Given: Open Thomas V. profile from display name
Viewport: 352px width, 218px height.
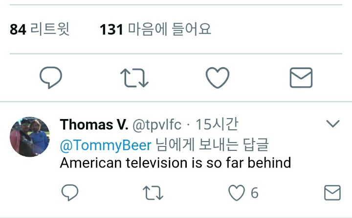Looking at the screenshot, I should tap(94, 125).
